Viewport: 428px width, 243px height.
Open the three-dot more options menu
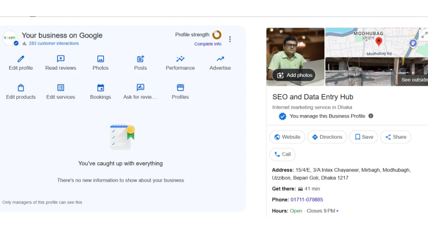click(230, 39)
